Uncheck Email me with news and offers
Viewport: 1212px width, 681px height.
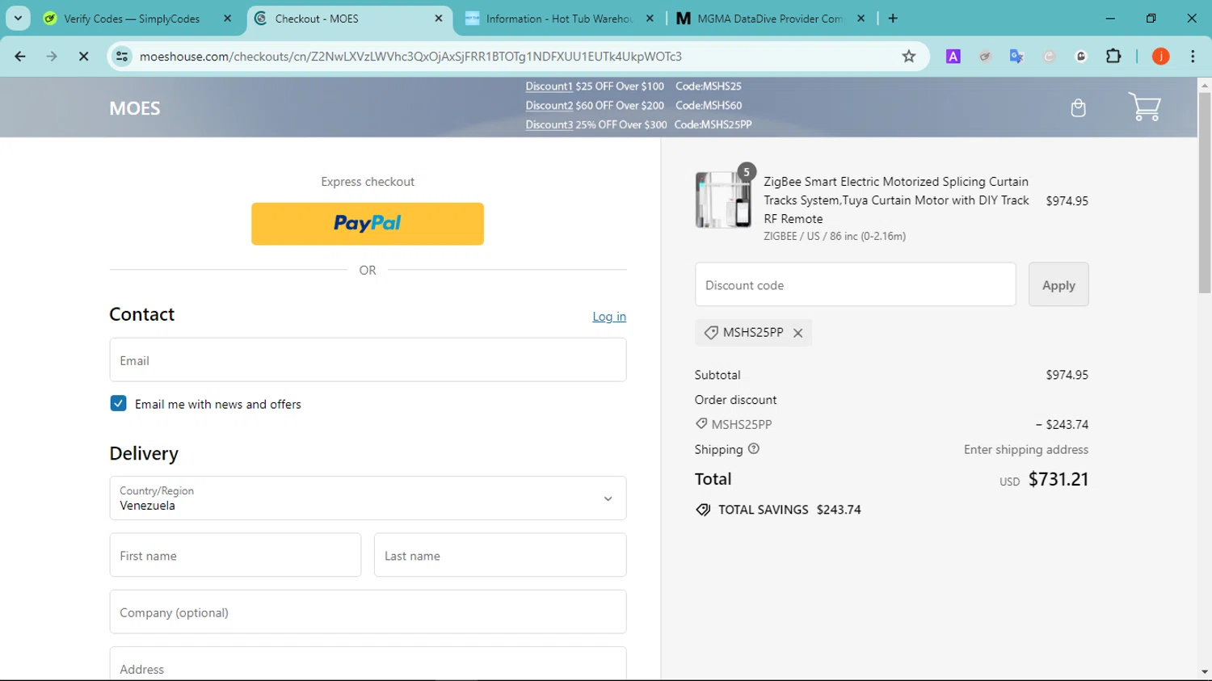click(118, 404)
